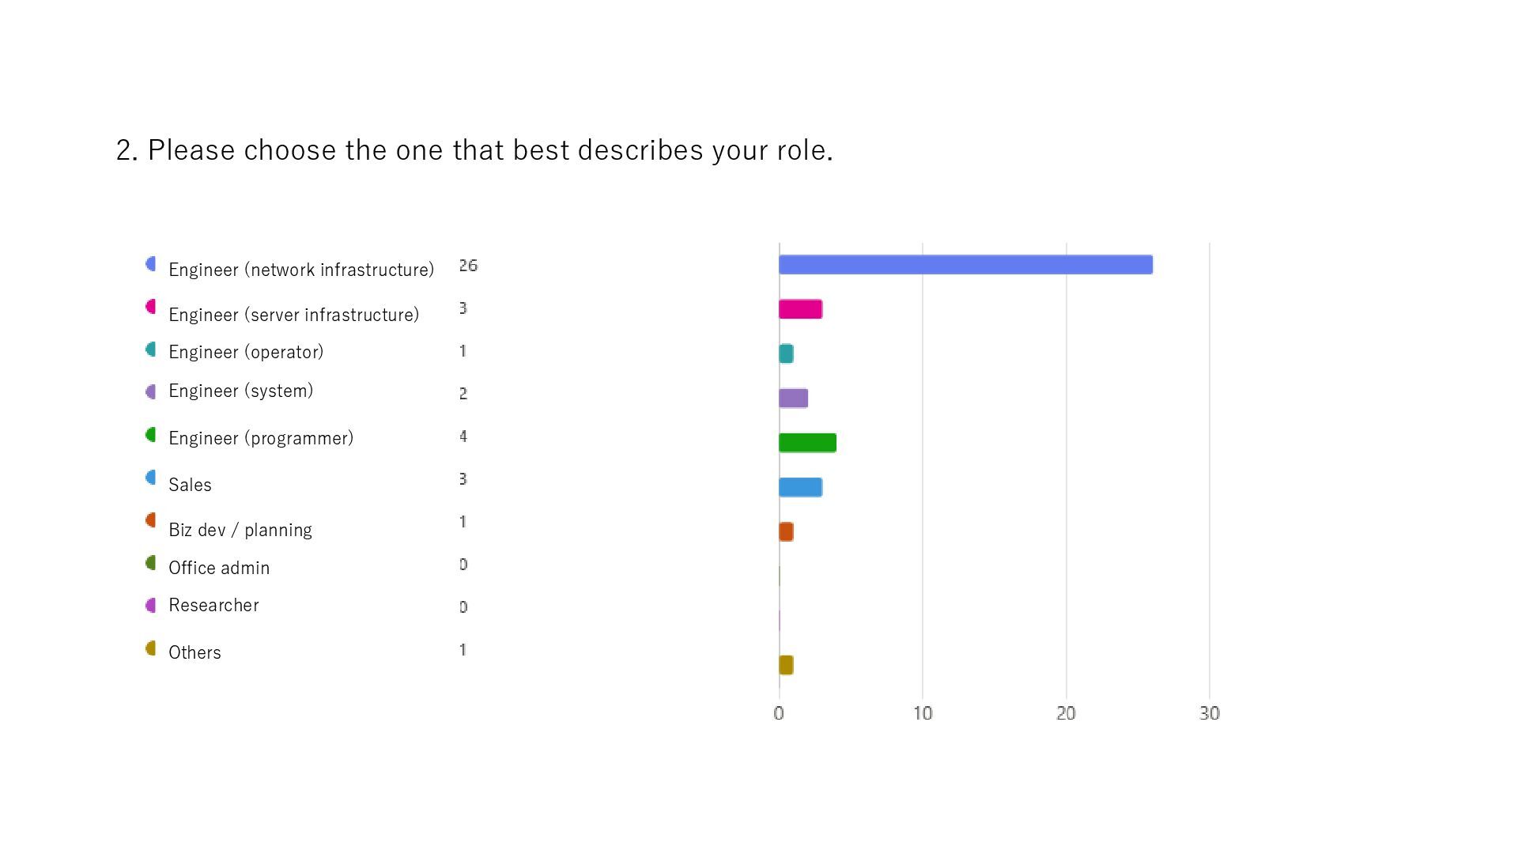Image resolution: width=1518 pixels, height=854 pixels.
Task: Click the purple Engineer (system) legend marker
Action: tap(151, 392)
